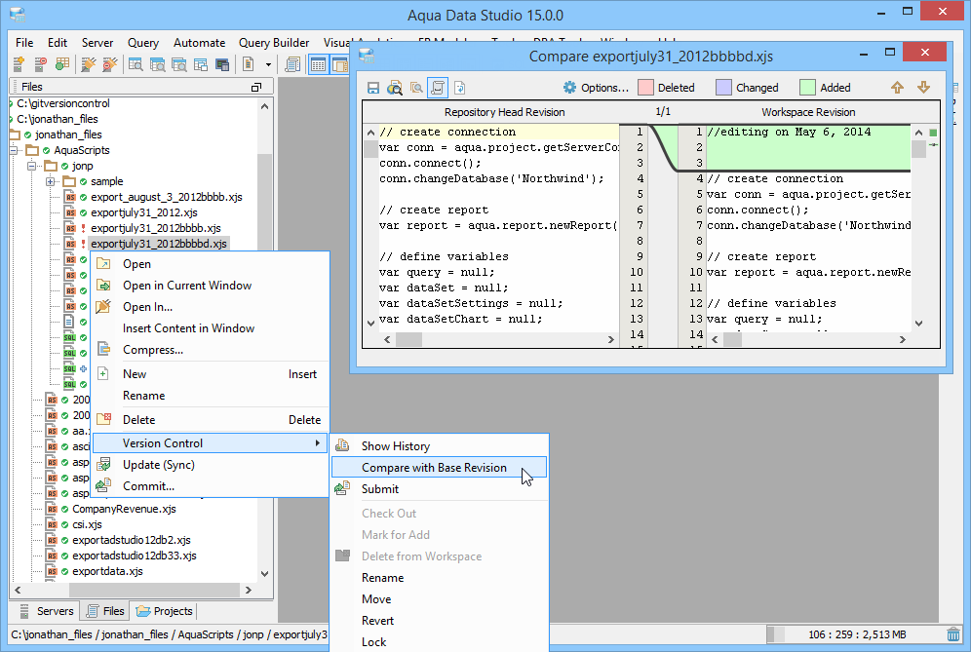Select New in the context menu
The height and width of the screenshot is (652, 971).
[x=211, y=374]
